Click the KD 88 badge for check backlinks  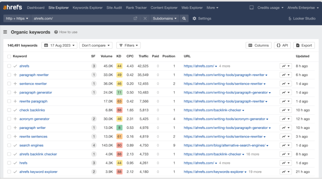(x=119, y=110)
